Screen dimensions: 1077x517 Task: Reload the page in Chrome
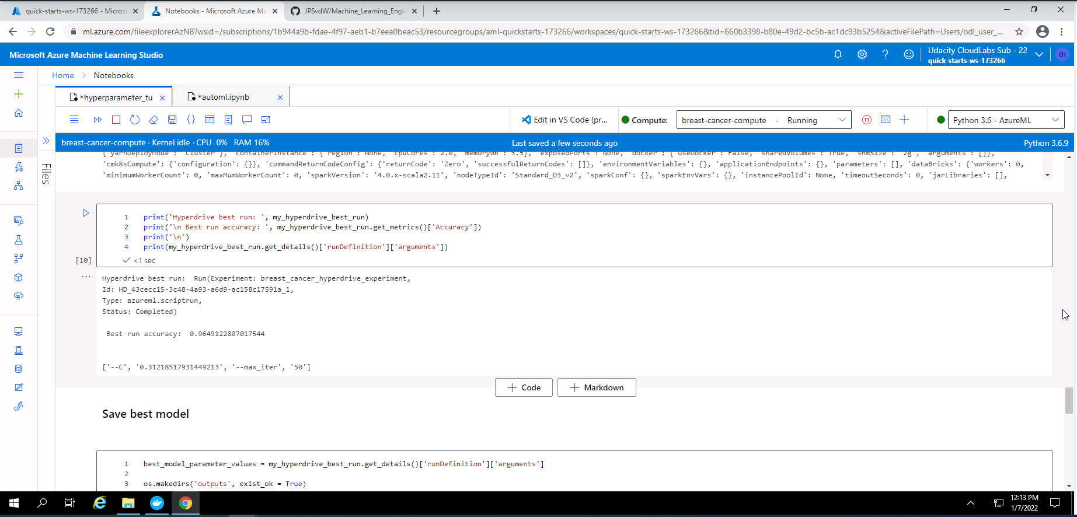click(50, 32)
